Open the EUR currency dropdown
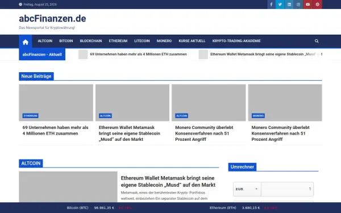Image resolution: width=341 pixels, height=213 pixels. [247, 189]
